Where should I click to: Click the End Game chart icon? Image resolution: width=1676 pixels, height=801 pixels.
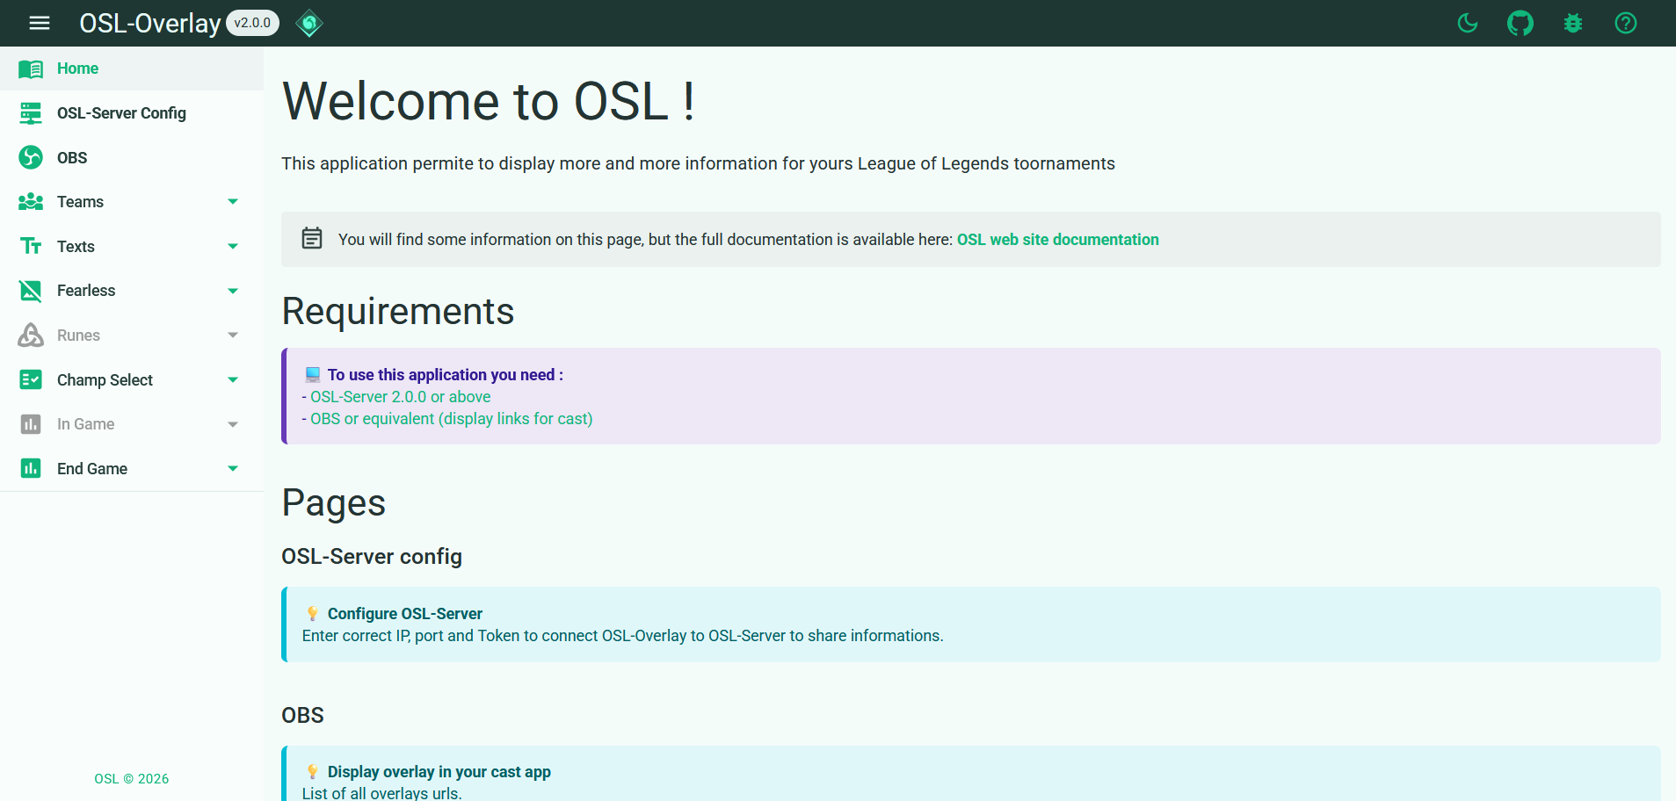[31, 468]
